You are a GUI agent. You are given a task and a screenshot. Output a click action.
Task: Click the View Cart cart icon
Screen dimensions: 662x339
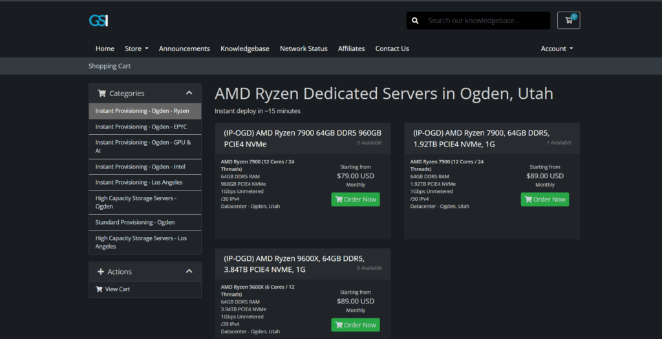pyautogui.click(x=99, y=289)
